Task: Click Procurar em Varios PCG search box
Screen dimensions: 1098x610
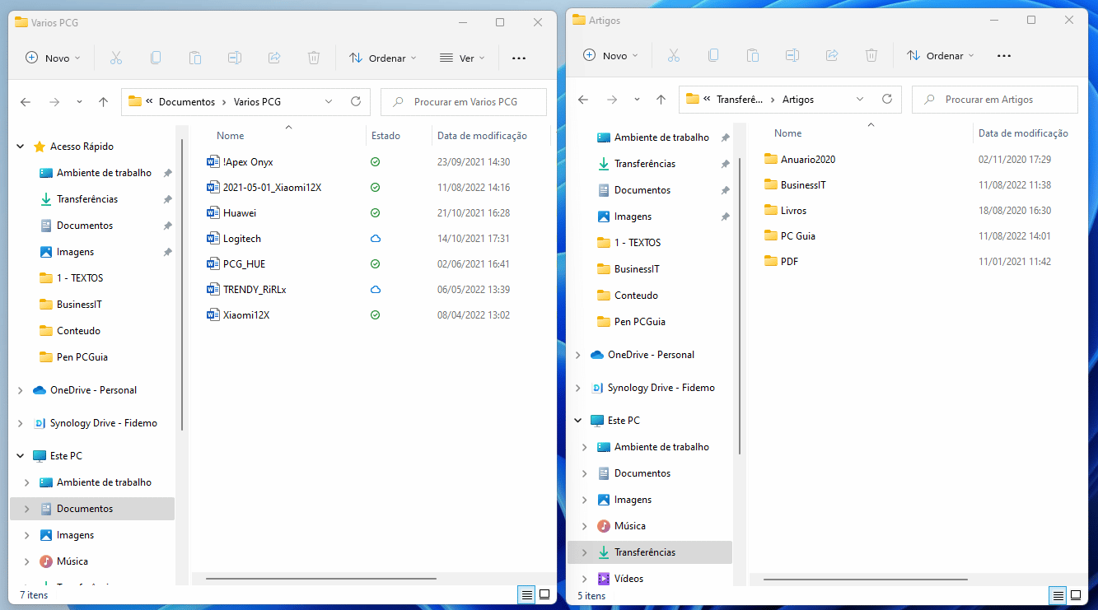Action: [464, 102]
